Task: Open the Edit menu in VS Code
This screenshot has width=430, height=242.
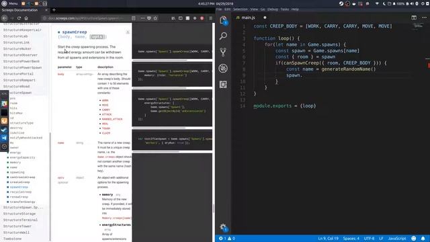Action: tap(227, 9)
